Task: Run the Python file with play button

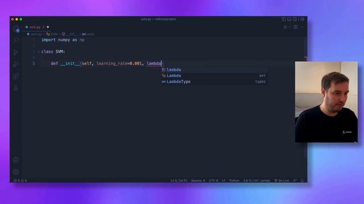Action: point(286,27)
